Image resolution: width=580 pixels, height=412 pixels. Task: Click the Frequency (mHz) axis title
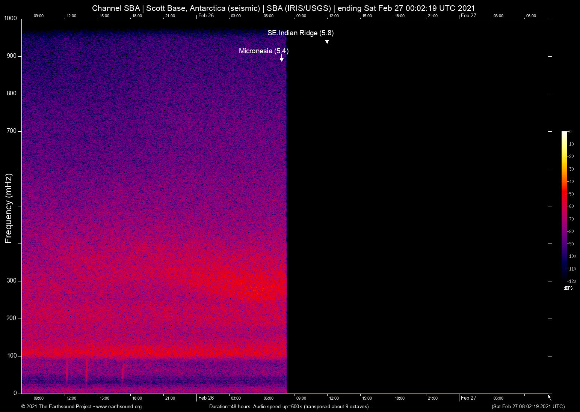9,208
